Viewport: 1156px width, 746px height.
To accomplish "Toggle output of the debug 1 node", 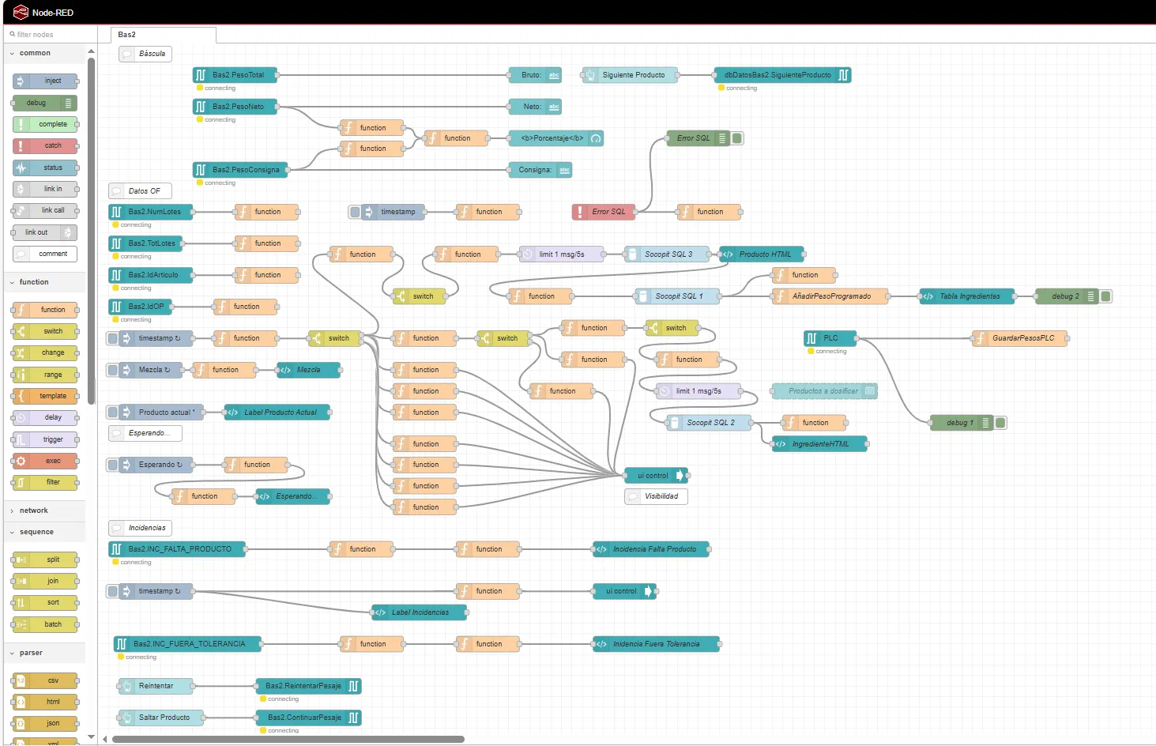I will click(999, 422).
